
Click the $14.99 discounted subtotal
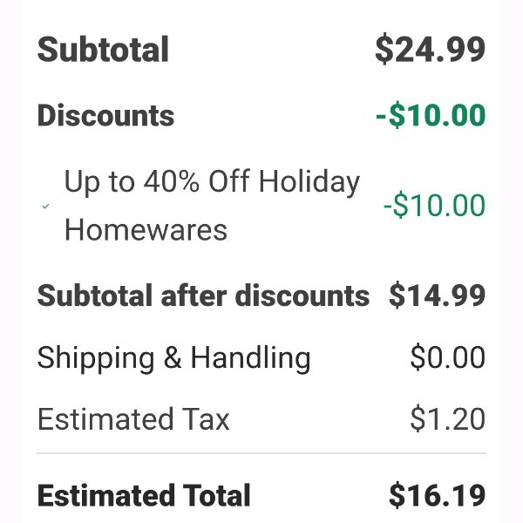point(437,295)
